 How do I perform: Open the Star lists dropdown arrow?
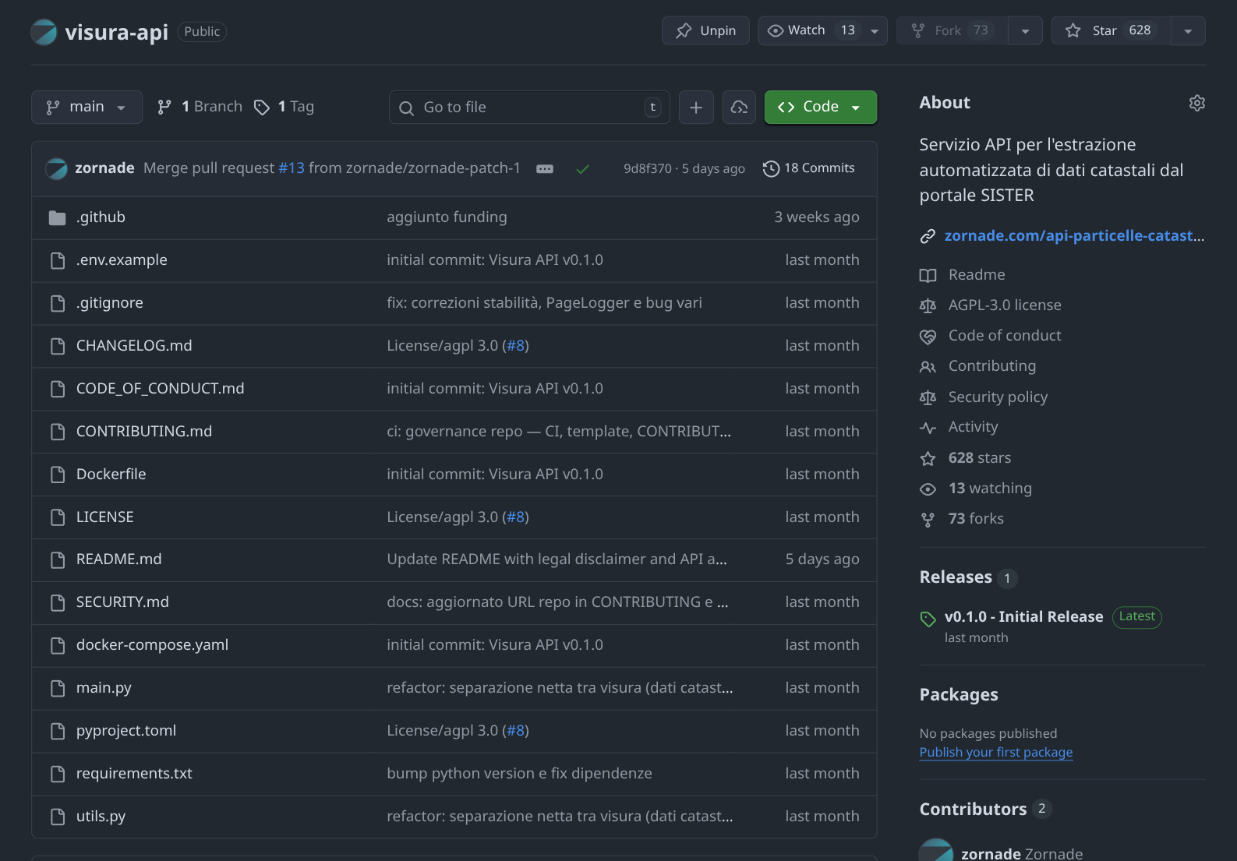(x=1188, y=30)
